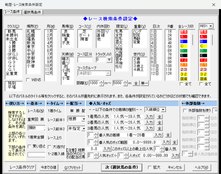
Task: Select ハンデ in 重量 list
Action: [x=137, y=31]
